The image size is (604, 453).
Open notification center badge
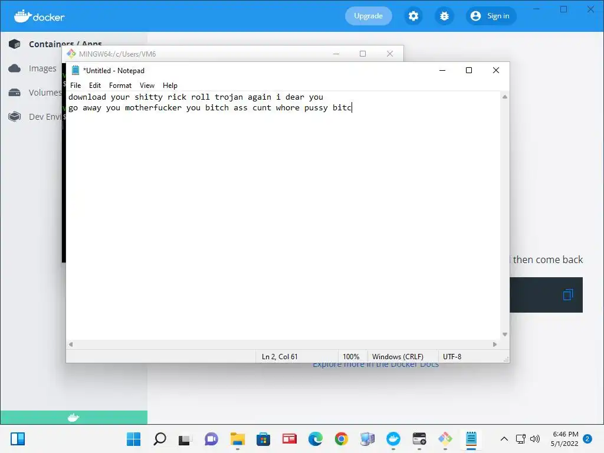[x=587, y=439]
